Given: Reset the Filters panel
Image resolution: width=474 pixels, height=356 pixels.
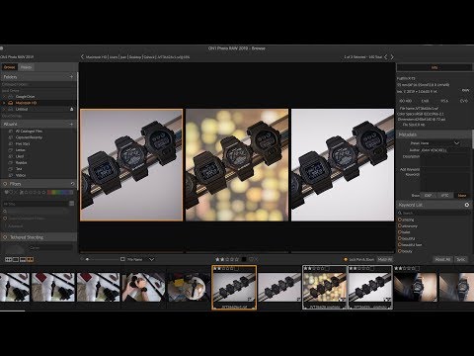Looking at the screenshot, I should (73, 184).
